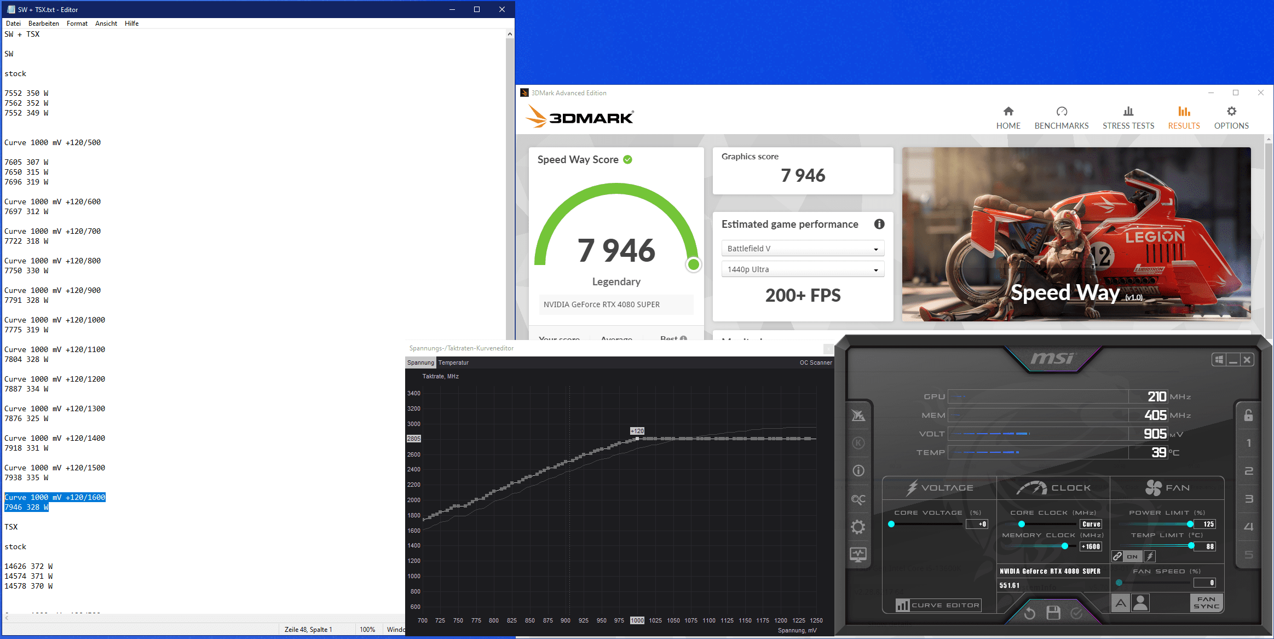Open 3DMark Home page
The image size is (1274, 639).
pyautogui.click(x=1008, y=118)
